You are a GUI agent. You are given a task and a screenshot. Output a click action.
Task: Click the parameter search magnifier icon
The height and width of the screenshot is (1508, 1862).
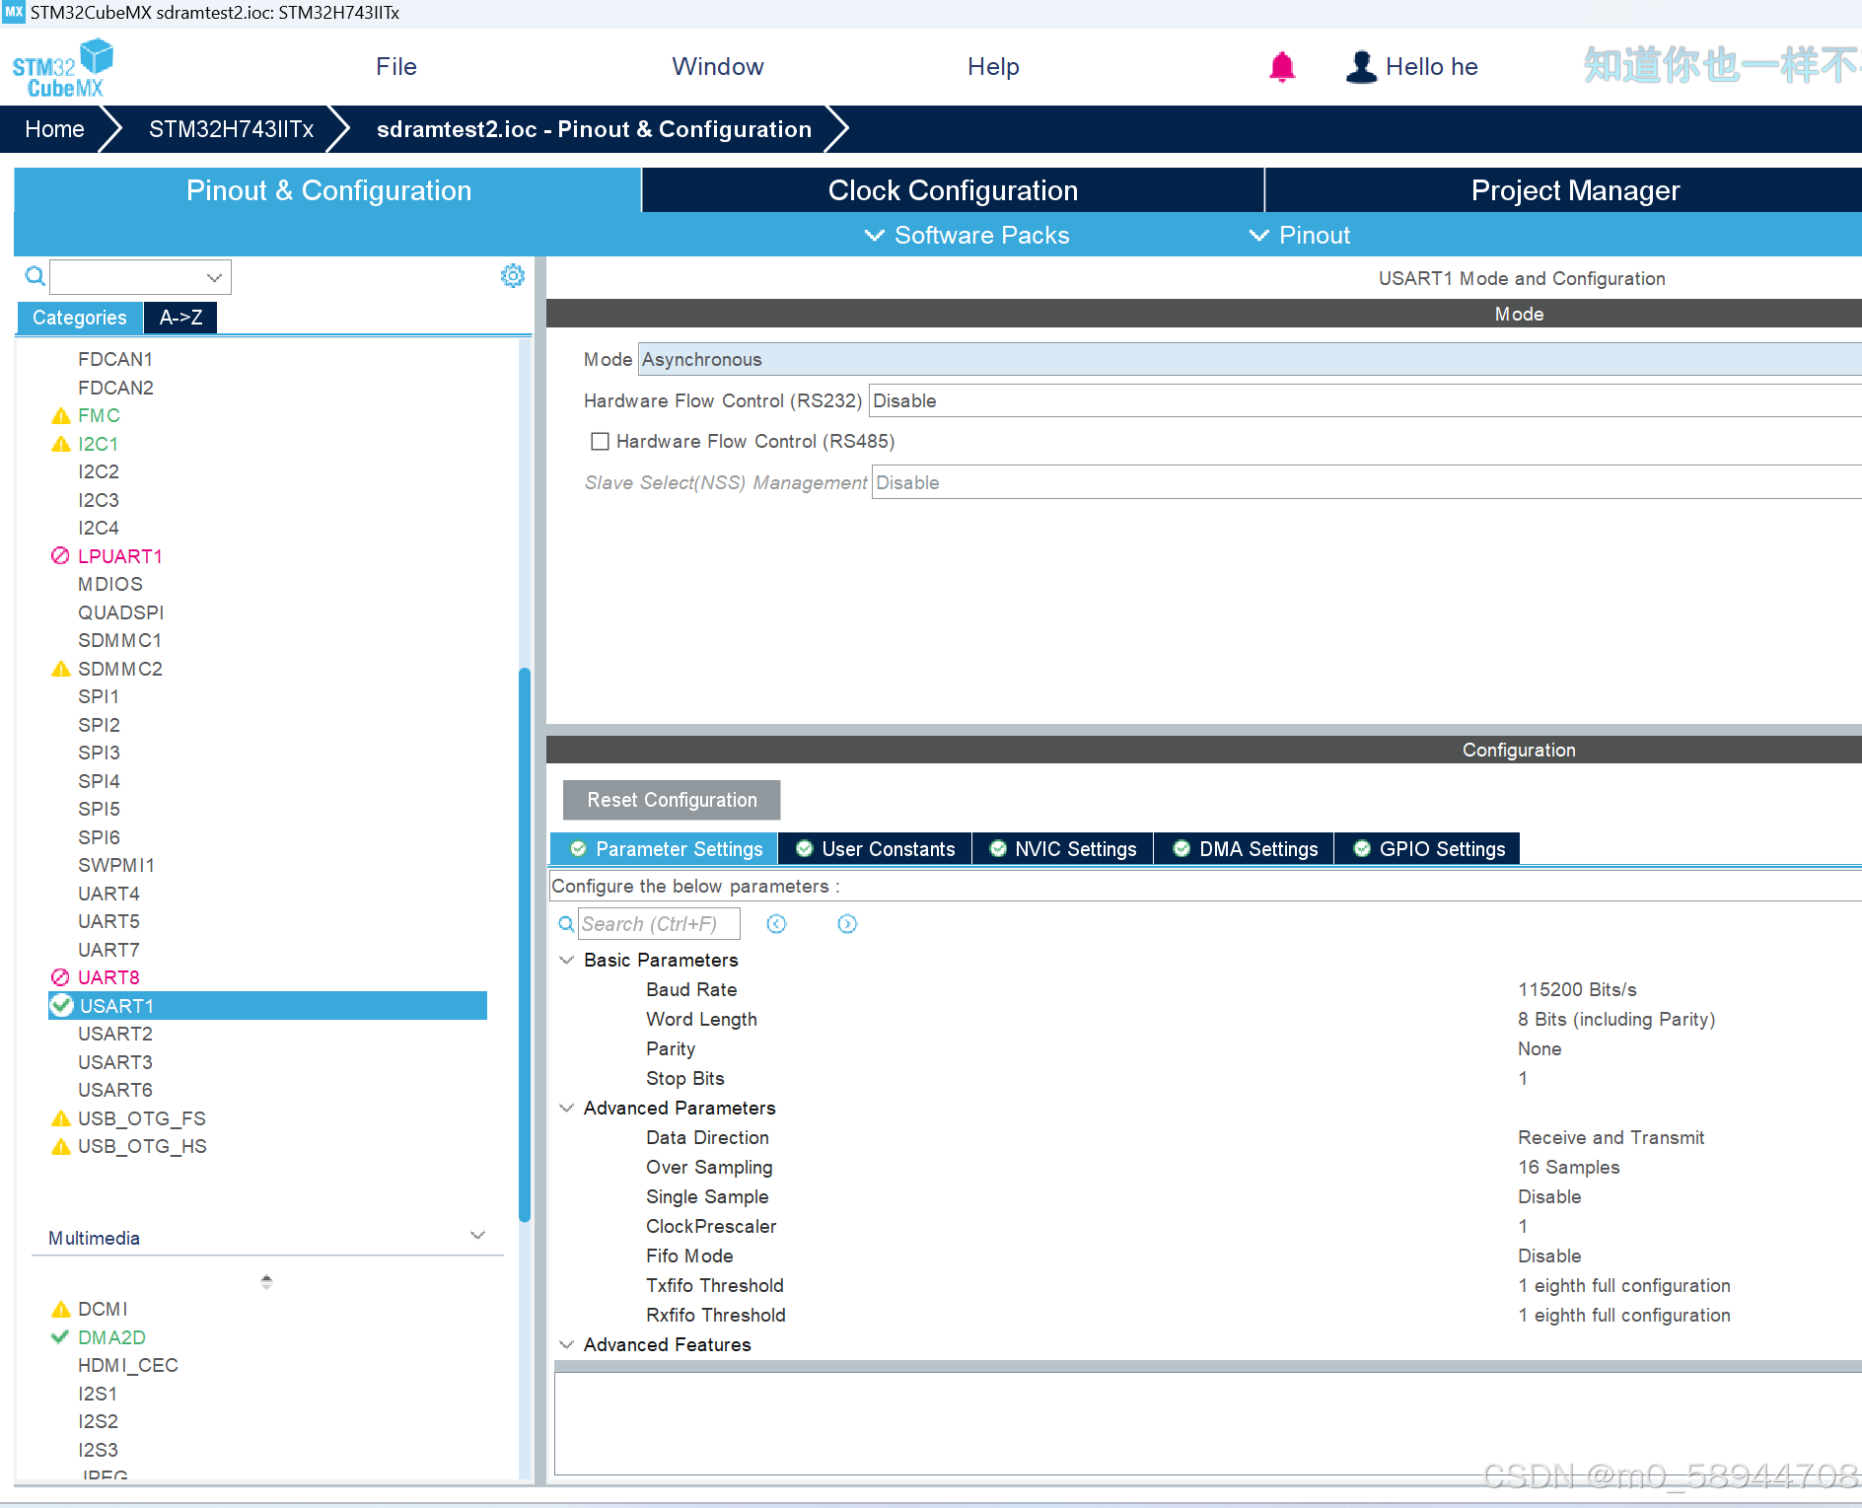566,924
